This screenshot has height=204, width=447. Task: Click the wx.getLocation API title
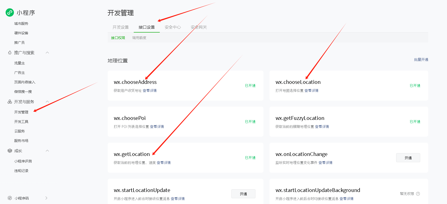click(x=132, y=154)
